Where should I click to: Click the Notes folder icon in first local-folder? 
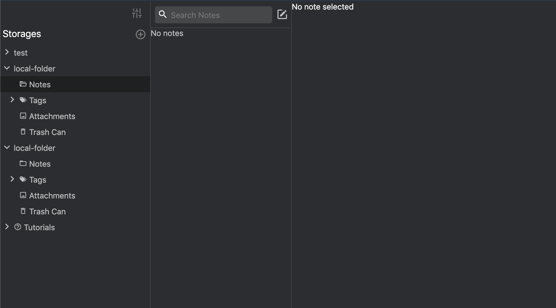click(23, 84)
